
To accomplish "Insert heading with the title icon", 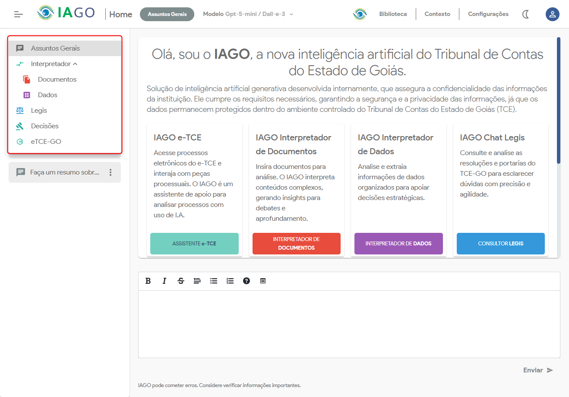I will pyautogui.click(x=197, y=281).
